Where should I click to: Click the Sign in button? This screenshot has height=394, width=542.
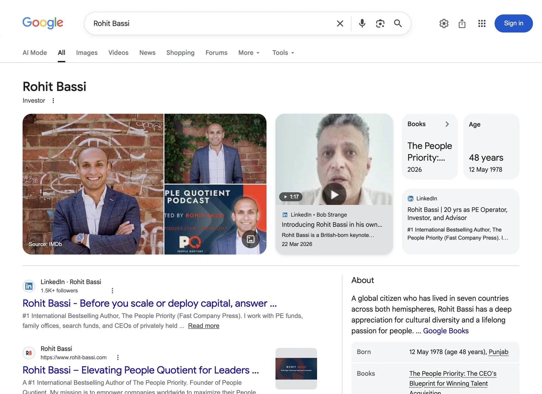pyautogui.click(x=514, y=23)
